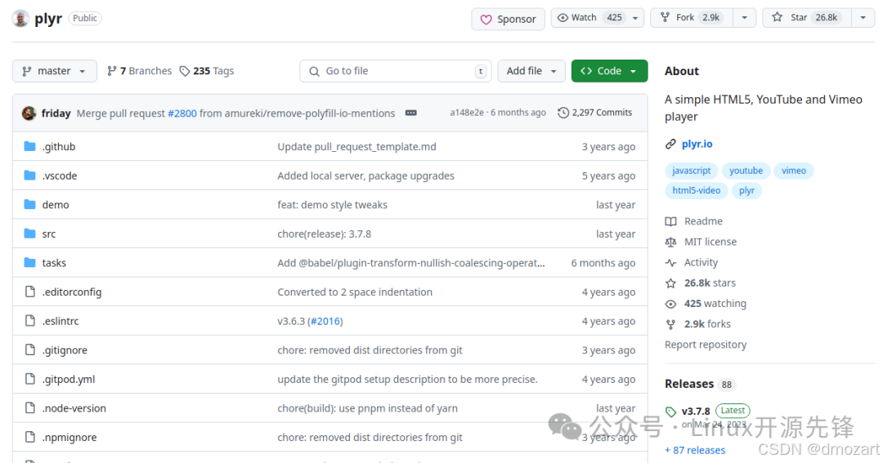Image resolution: width=883 pixels, height=463 pixels.
Task: Fork the repository using Fork button
Action: 692,17
